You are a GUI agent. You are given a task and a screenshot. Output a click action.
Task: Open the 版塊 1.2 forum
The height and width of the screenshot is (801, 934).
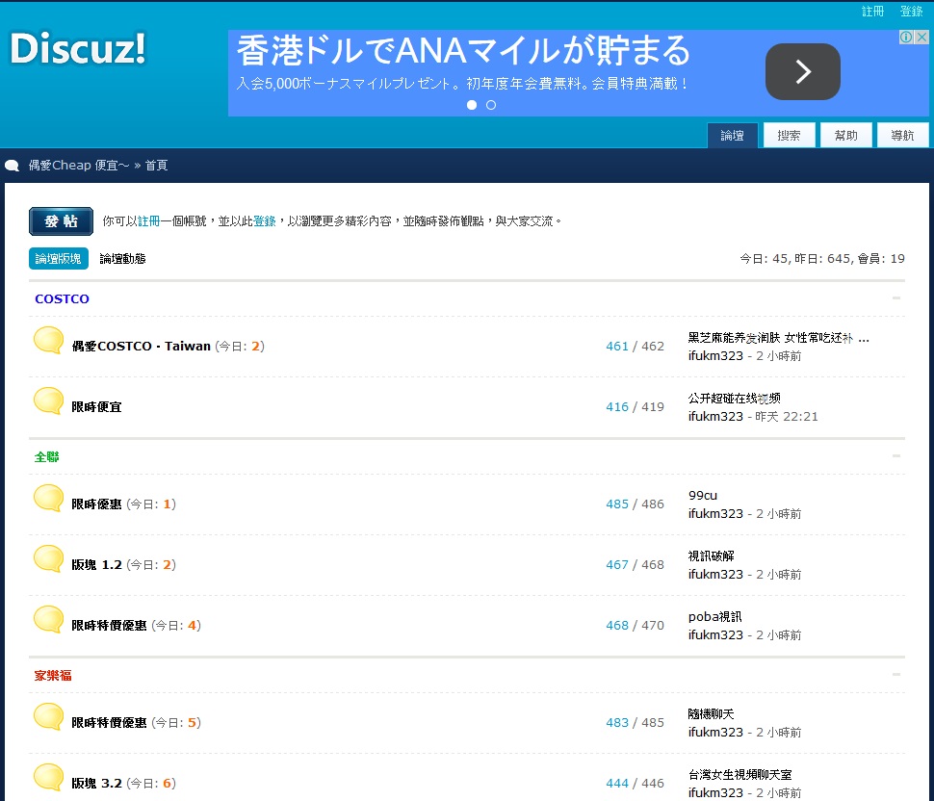pyautogui.click(x=96, y=565)
